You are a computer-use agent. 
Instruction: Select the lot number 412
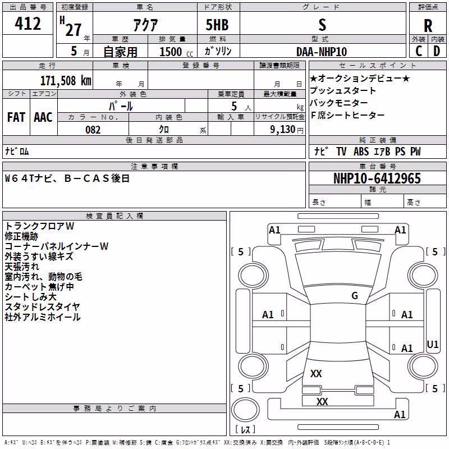tap(28, 24)
